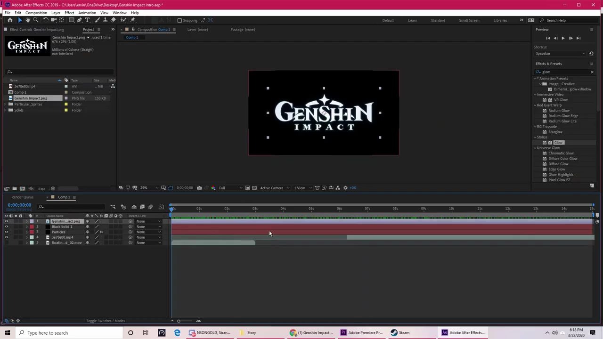Open the 1 View layout dropdown
Viewport: 603px width, 339px height.
coord(302,188)
